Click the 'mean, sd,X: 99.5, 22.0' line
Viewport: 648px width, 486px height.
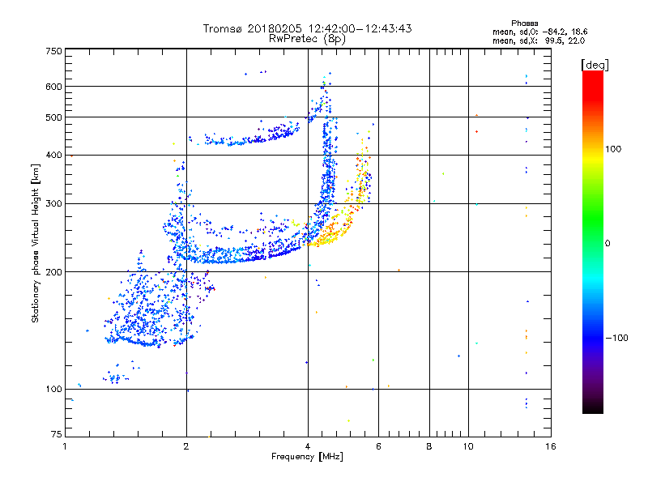tap(539, 40)
